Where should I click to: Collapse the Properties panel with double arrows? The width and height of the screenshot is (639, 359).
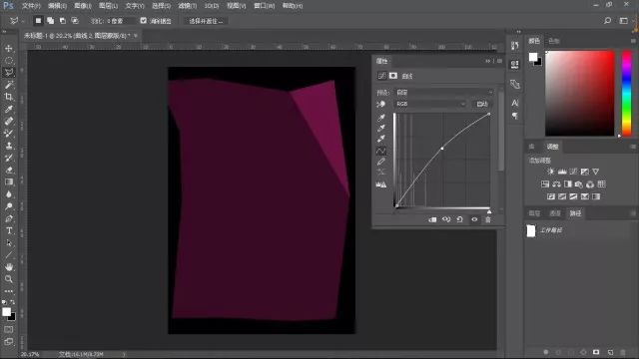[x=488, y=61]
